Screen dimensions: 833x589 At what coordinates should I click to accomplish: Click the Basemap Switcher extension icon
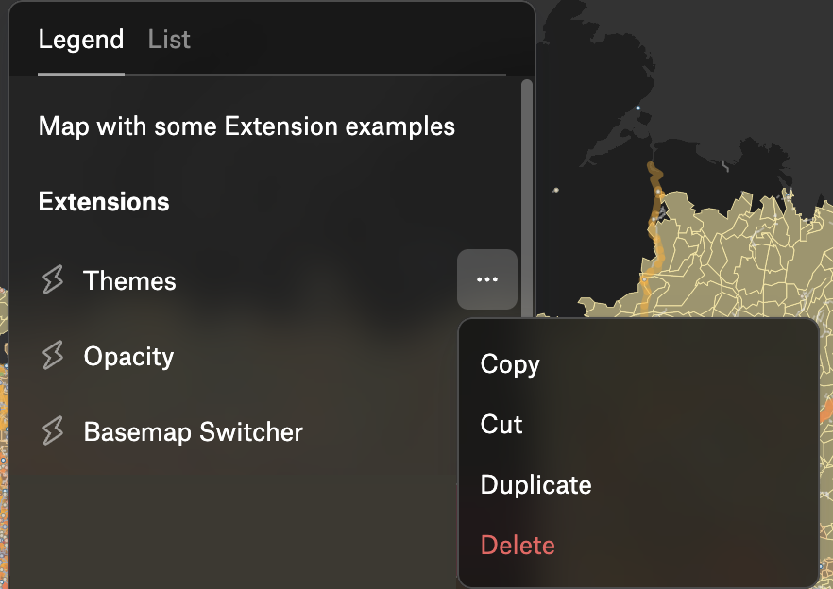click(54, 431)
